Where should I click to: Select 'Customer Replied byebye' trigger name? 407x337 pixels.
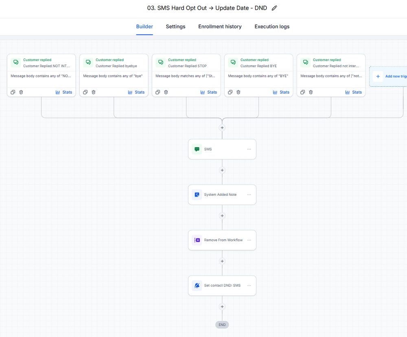point(116,66)
